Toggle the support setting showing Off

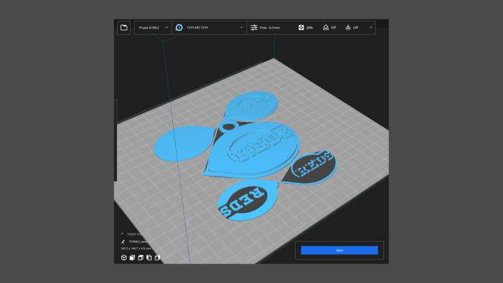[x=329, y=28]
